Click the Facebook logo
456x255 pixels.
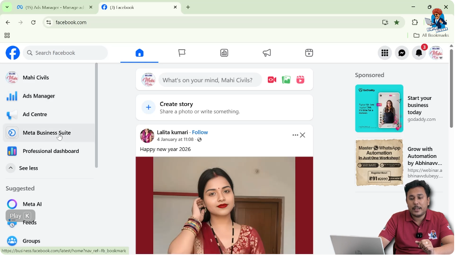click(x=13, y=53)
